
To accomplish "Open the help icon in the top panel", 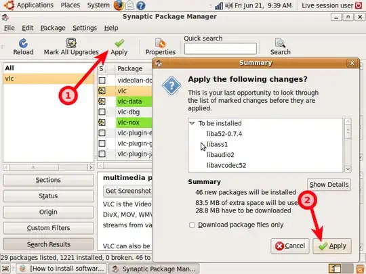I will [x=141, y=5].
